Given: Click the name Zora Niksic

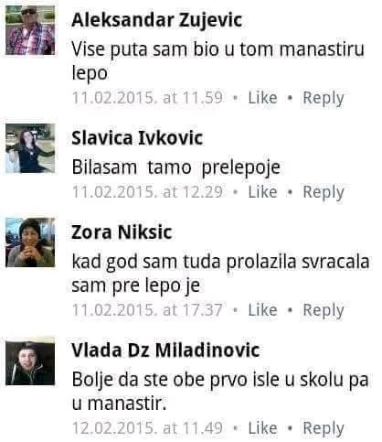Looking at the screenshot, I should click(x=122, y=232).
